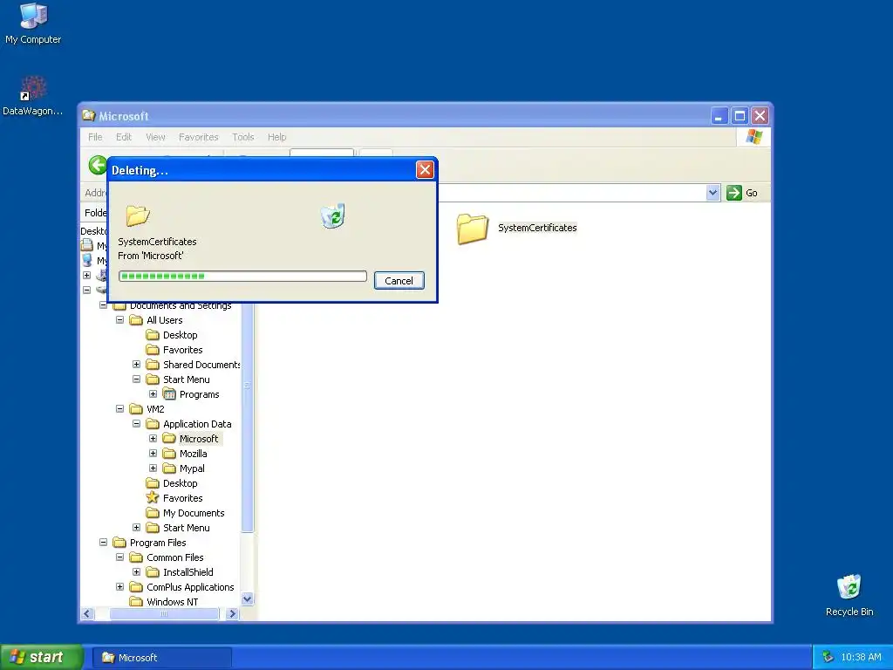The height and width of the screenshot is (670, 893).
Task: Open the DataWagon desktop shortcut
Action: [33, 95]
